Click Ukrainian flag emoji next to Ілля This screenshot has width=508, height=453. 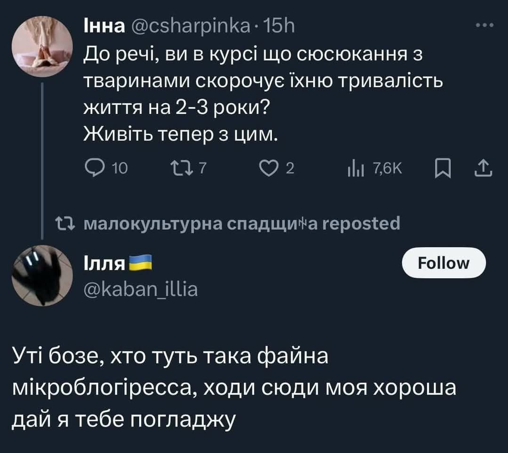pyautogui.click(x=140, y=264)
